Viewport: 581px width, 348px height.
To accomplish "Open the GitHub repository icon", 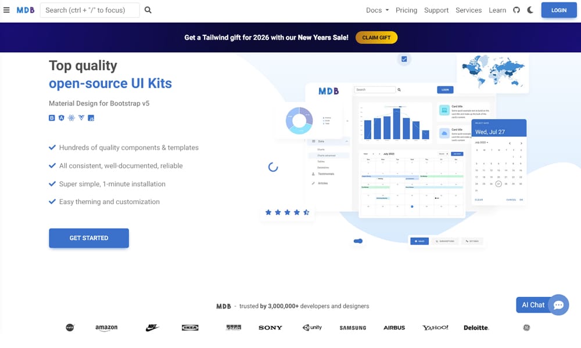I will [516, 10].
